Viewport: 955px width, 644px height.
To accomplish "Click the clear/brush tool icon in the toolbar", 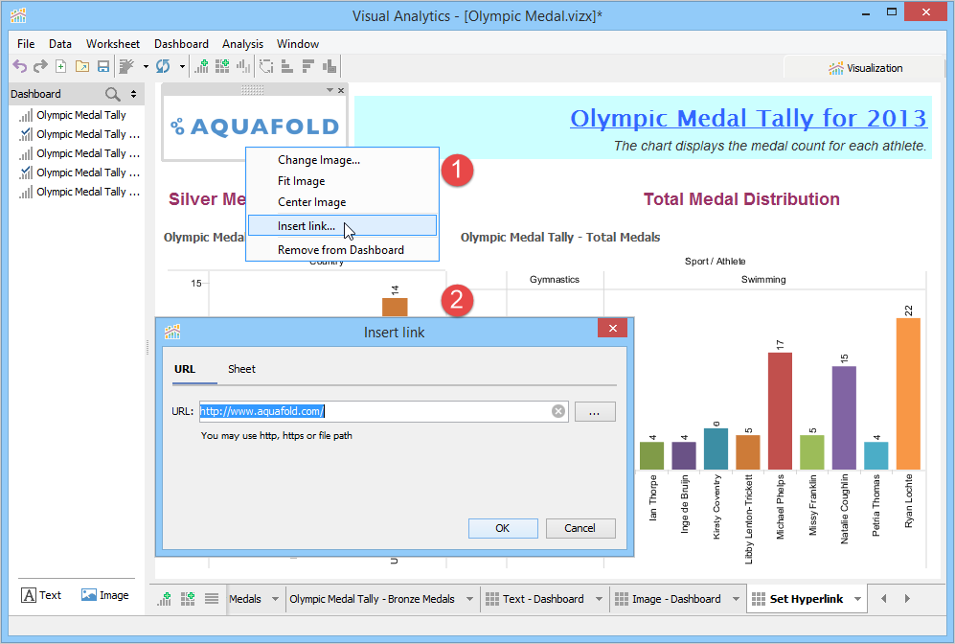I will [x=126, y=66].
